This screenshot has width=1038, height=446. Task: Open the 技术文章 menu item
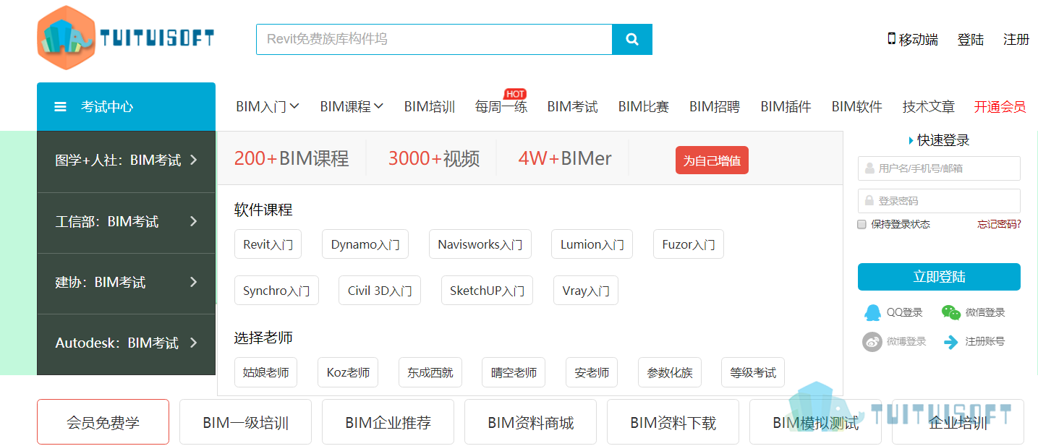(929, 107)
